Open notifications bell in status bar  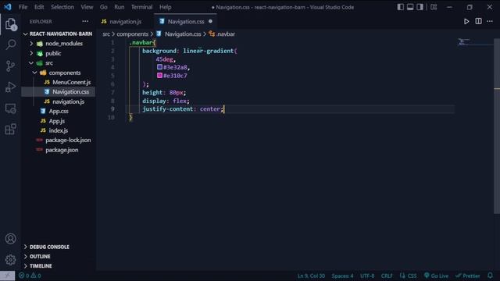(x=490, y=276)
